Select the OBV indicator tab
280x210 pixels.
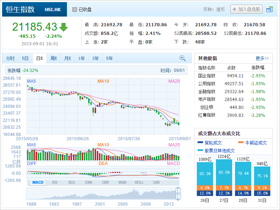[x=105, y=183]
